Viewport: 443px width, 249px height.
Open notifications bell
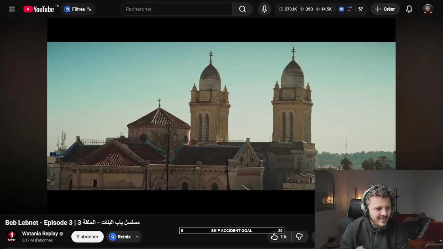[409, 9]
